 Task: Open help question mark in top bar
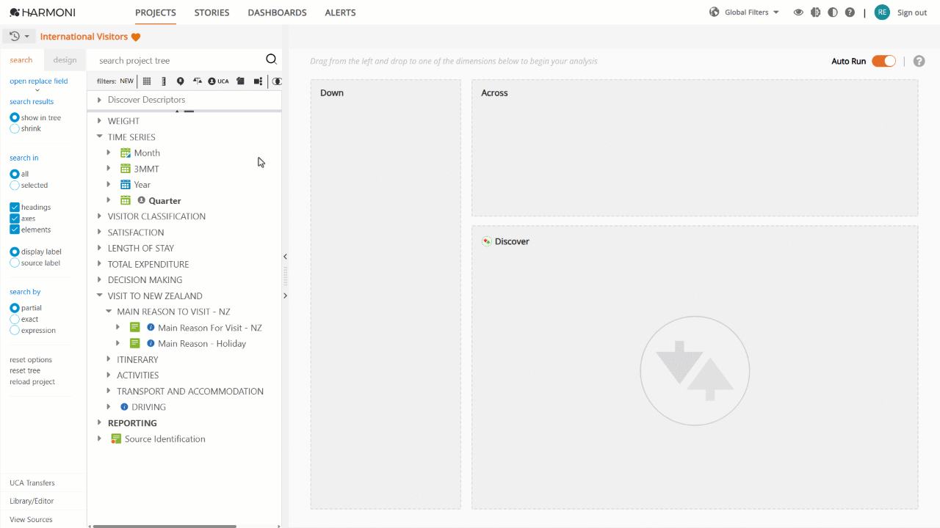(850, 12)
